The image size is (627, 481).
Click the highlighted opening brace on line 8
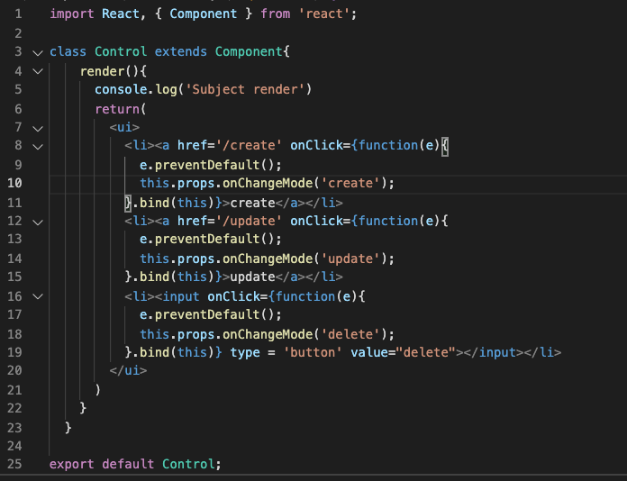(445, 146)
